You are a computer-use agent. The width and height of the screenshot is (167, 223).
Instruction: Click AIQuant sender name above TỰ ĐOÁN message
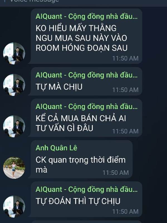pos(87,190)
